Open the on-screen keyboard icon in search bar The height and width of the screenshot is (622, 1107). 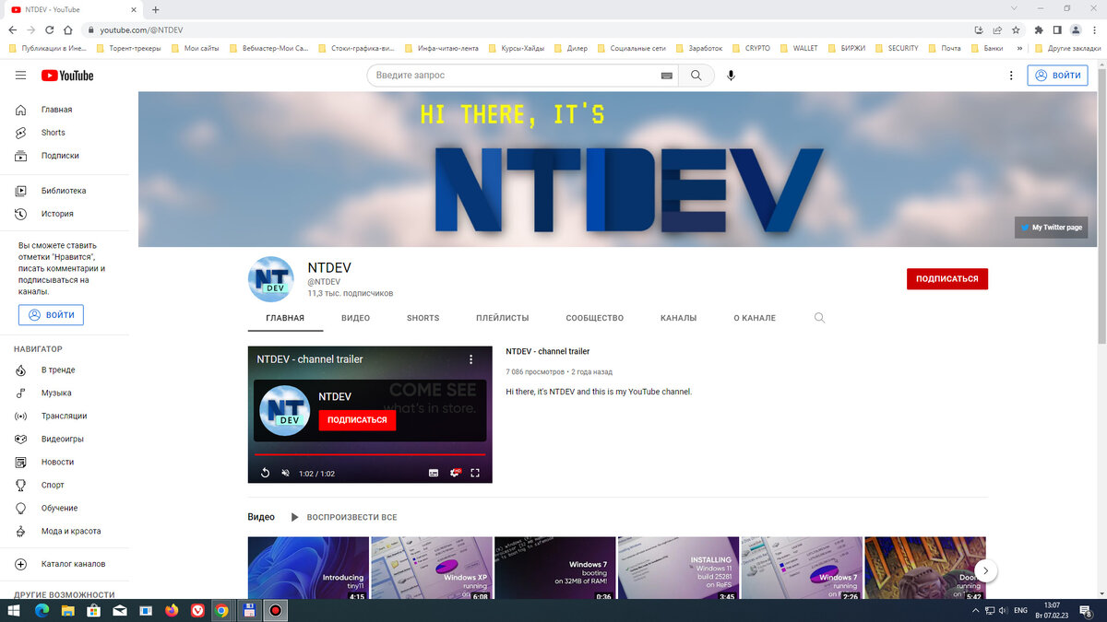[666, 76]
